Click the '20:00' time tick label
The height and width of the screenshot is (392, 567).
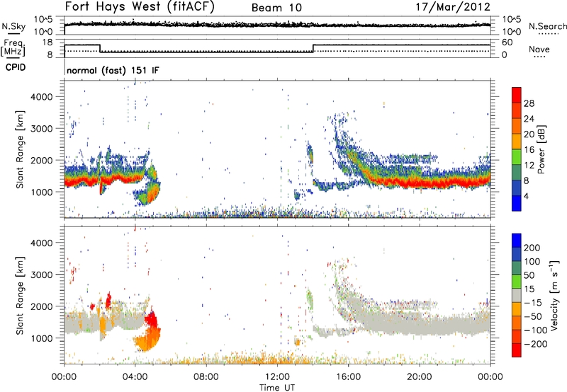click(x=419, y=377)
